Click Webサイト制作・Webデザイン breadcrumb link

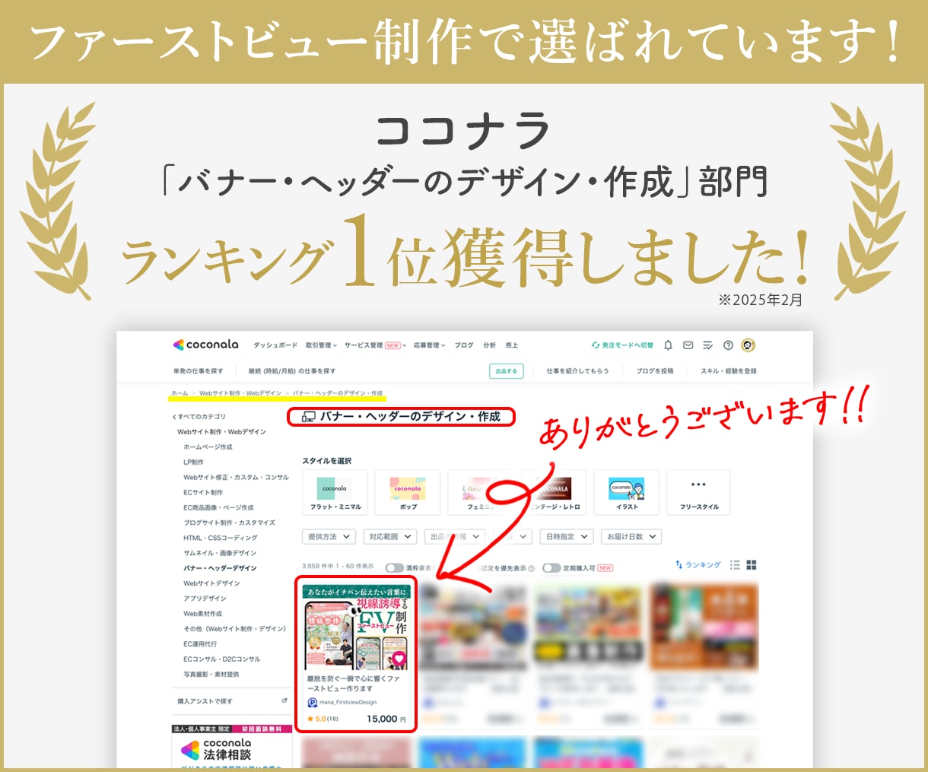click(x=240, y=393)
